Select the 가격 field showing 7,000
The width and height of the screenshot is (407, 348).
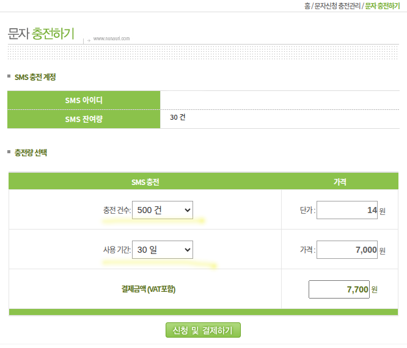[347, 250]
